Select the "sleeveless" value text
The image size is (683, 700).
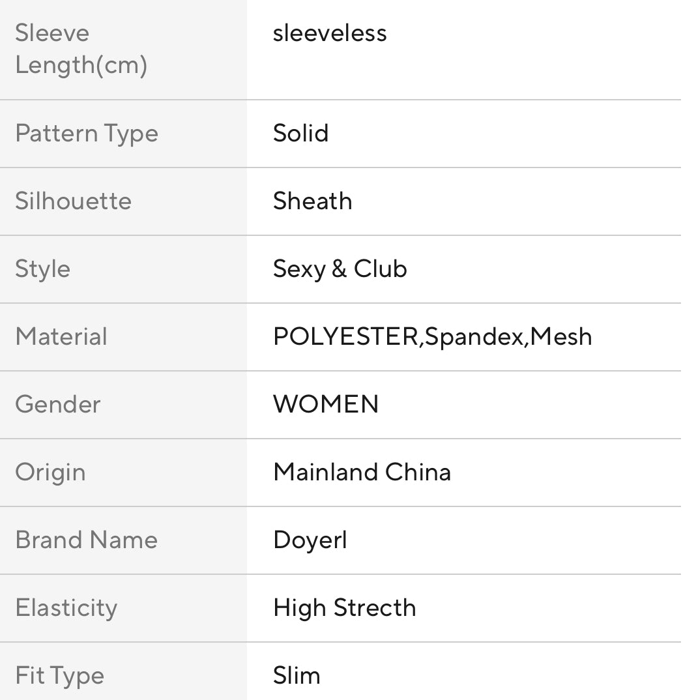[x=330, y=33]
